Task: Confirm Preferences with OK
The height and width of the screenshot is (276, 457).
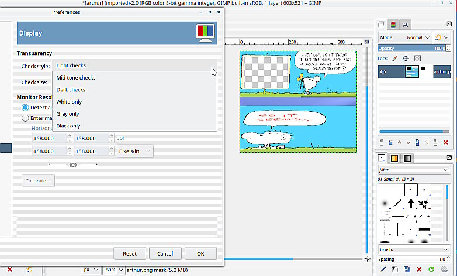Action: pos(200,254)
